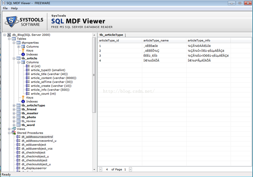Click the tb_word table icon
Viewport: 253px width, 177px height.
pos(18,125)
